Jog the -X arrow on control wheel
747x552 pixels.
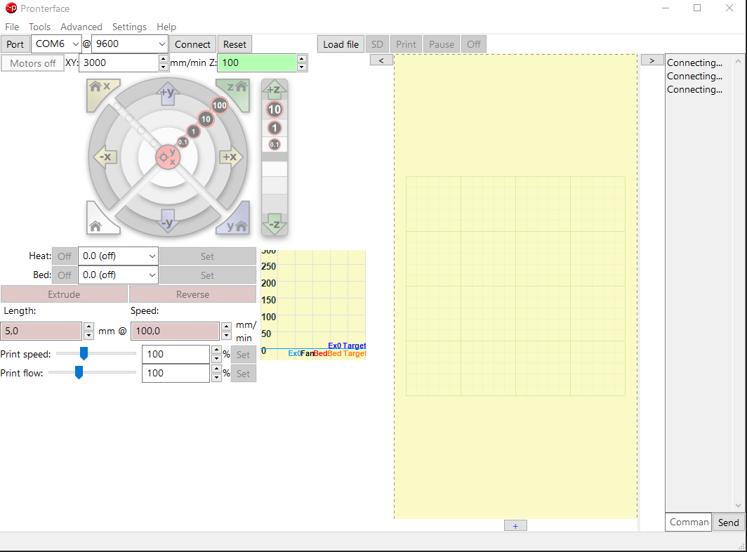(x=105, y=157)
